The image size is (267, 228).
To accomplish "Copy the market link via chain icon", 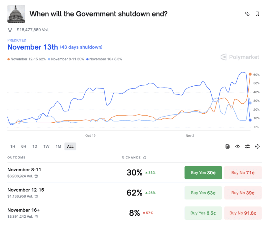I will click(247, 14).
